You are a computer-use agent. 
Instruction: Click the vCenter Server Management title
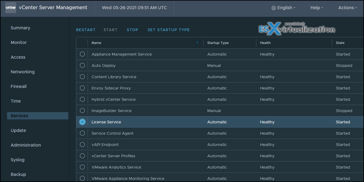53,7
